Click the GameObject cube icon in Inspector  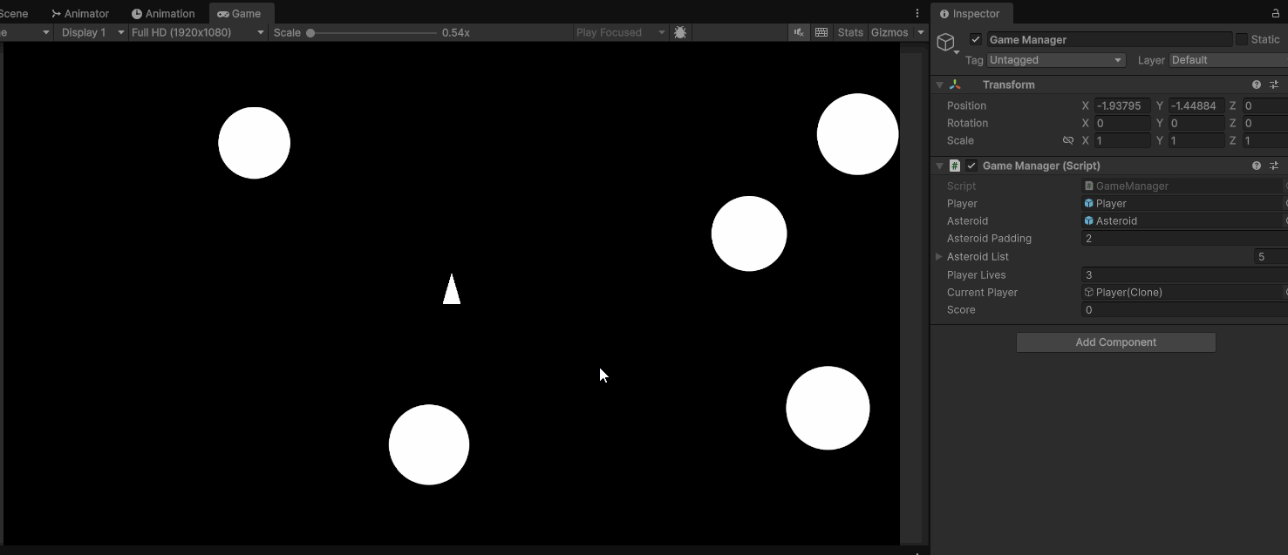click(x=946, y=42)
